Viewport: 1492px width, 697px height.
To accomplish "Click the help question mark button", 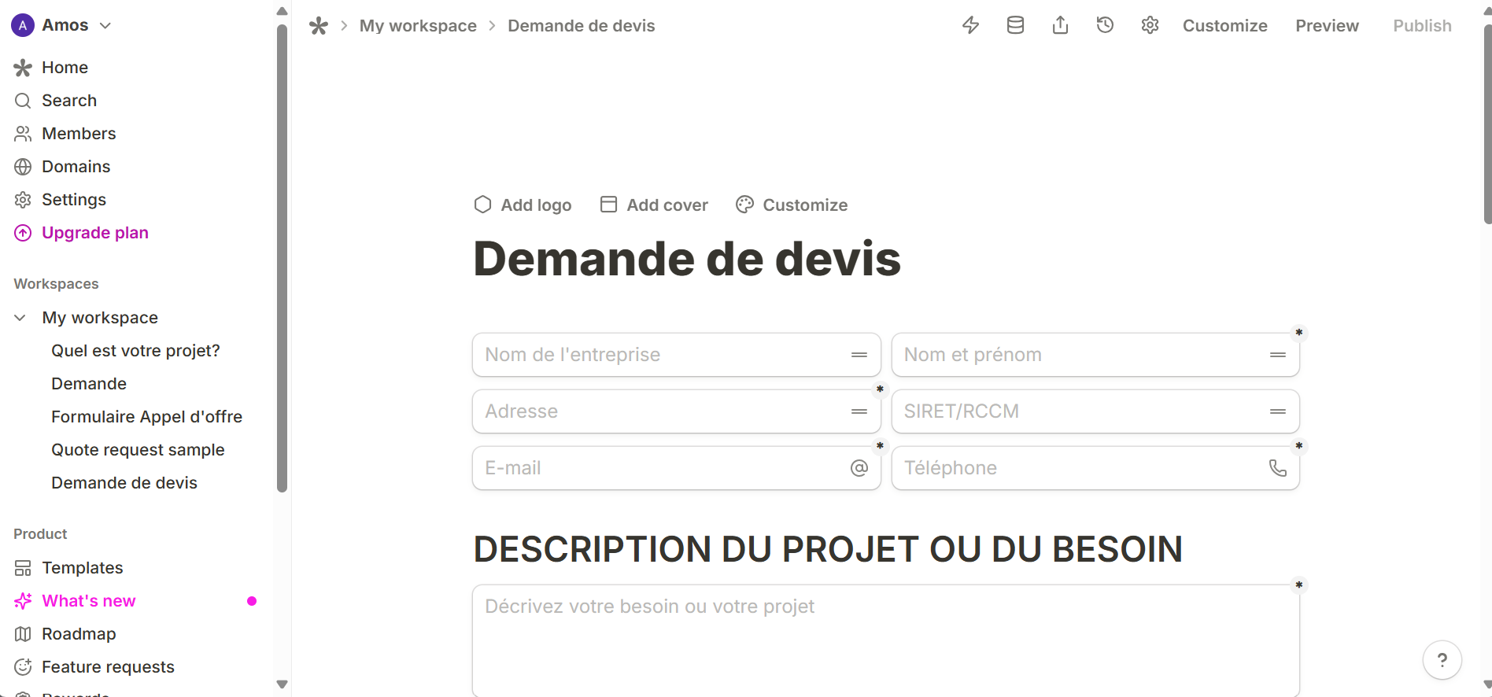I will (1442, 660).
